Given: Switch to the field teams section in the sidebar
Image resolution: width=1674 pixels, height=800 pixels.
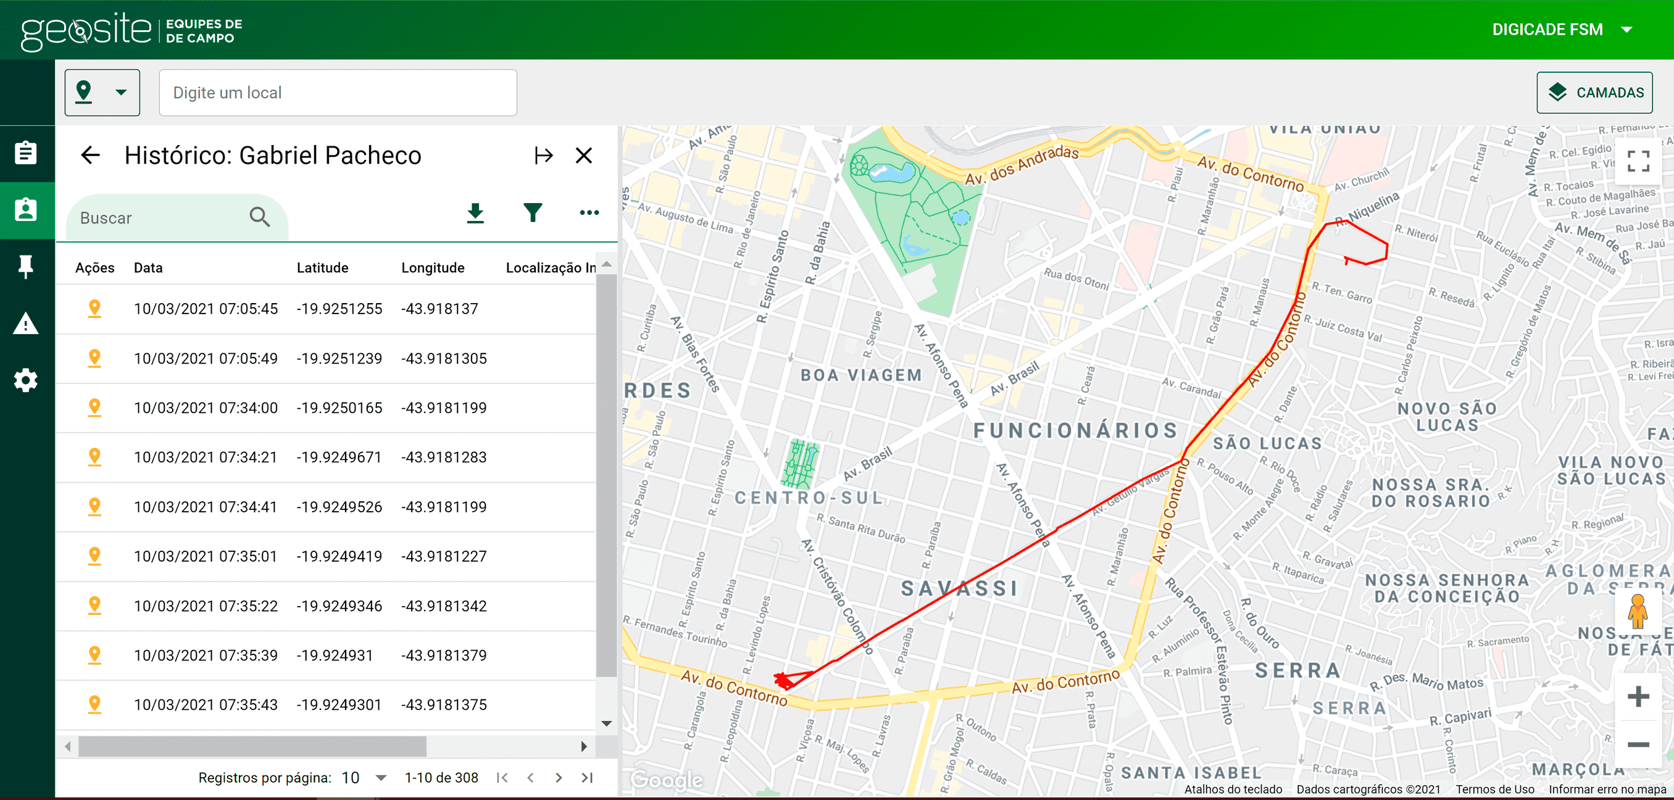Looking at the screenshot, I should [x=27, y=210].
